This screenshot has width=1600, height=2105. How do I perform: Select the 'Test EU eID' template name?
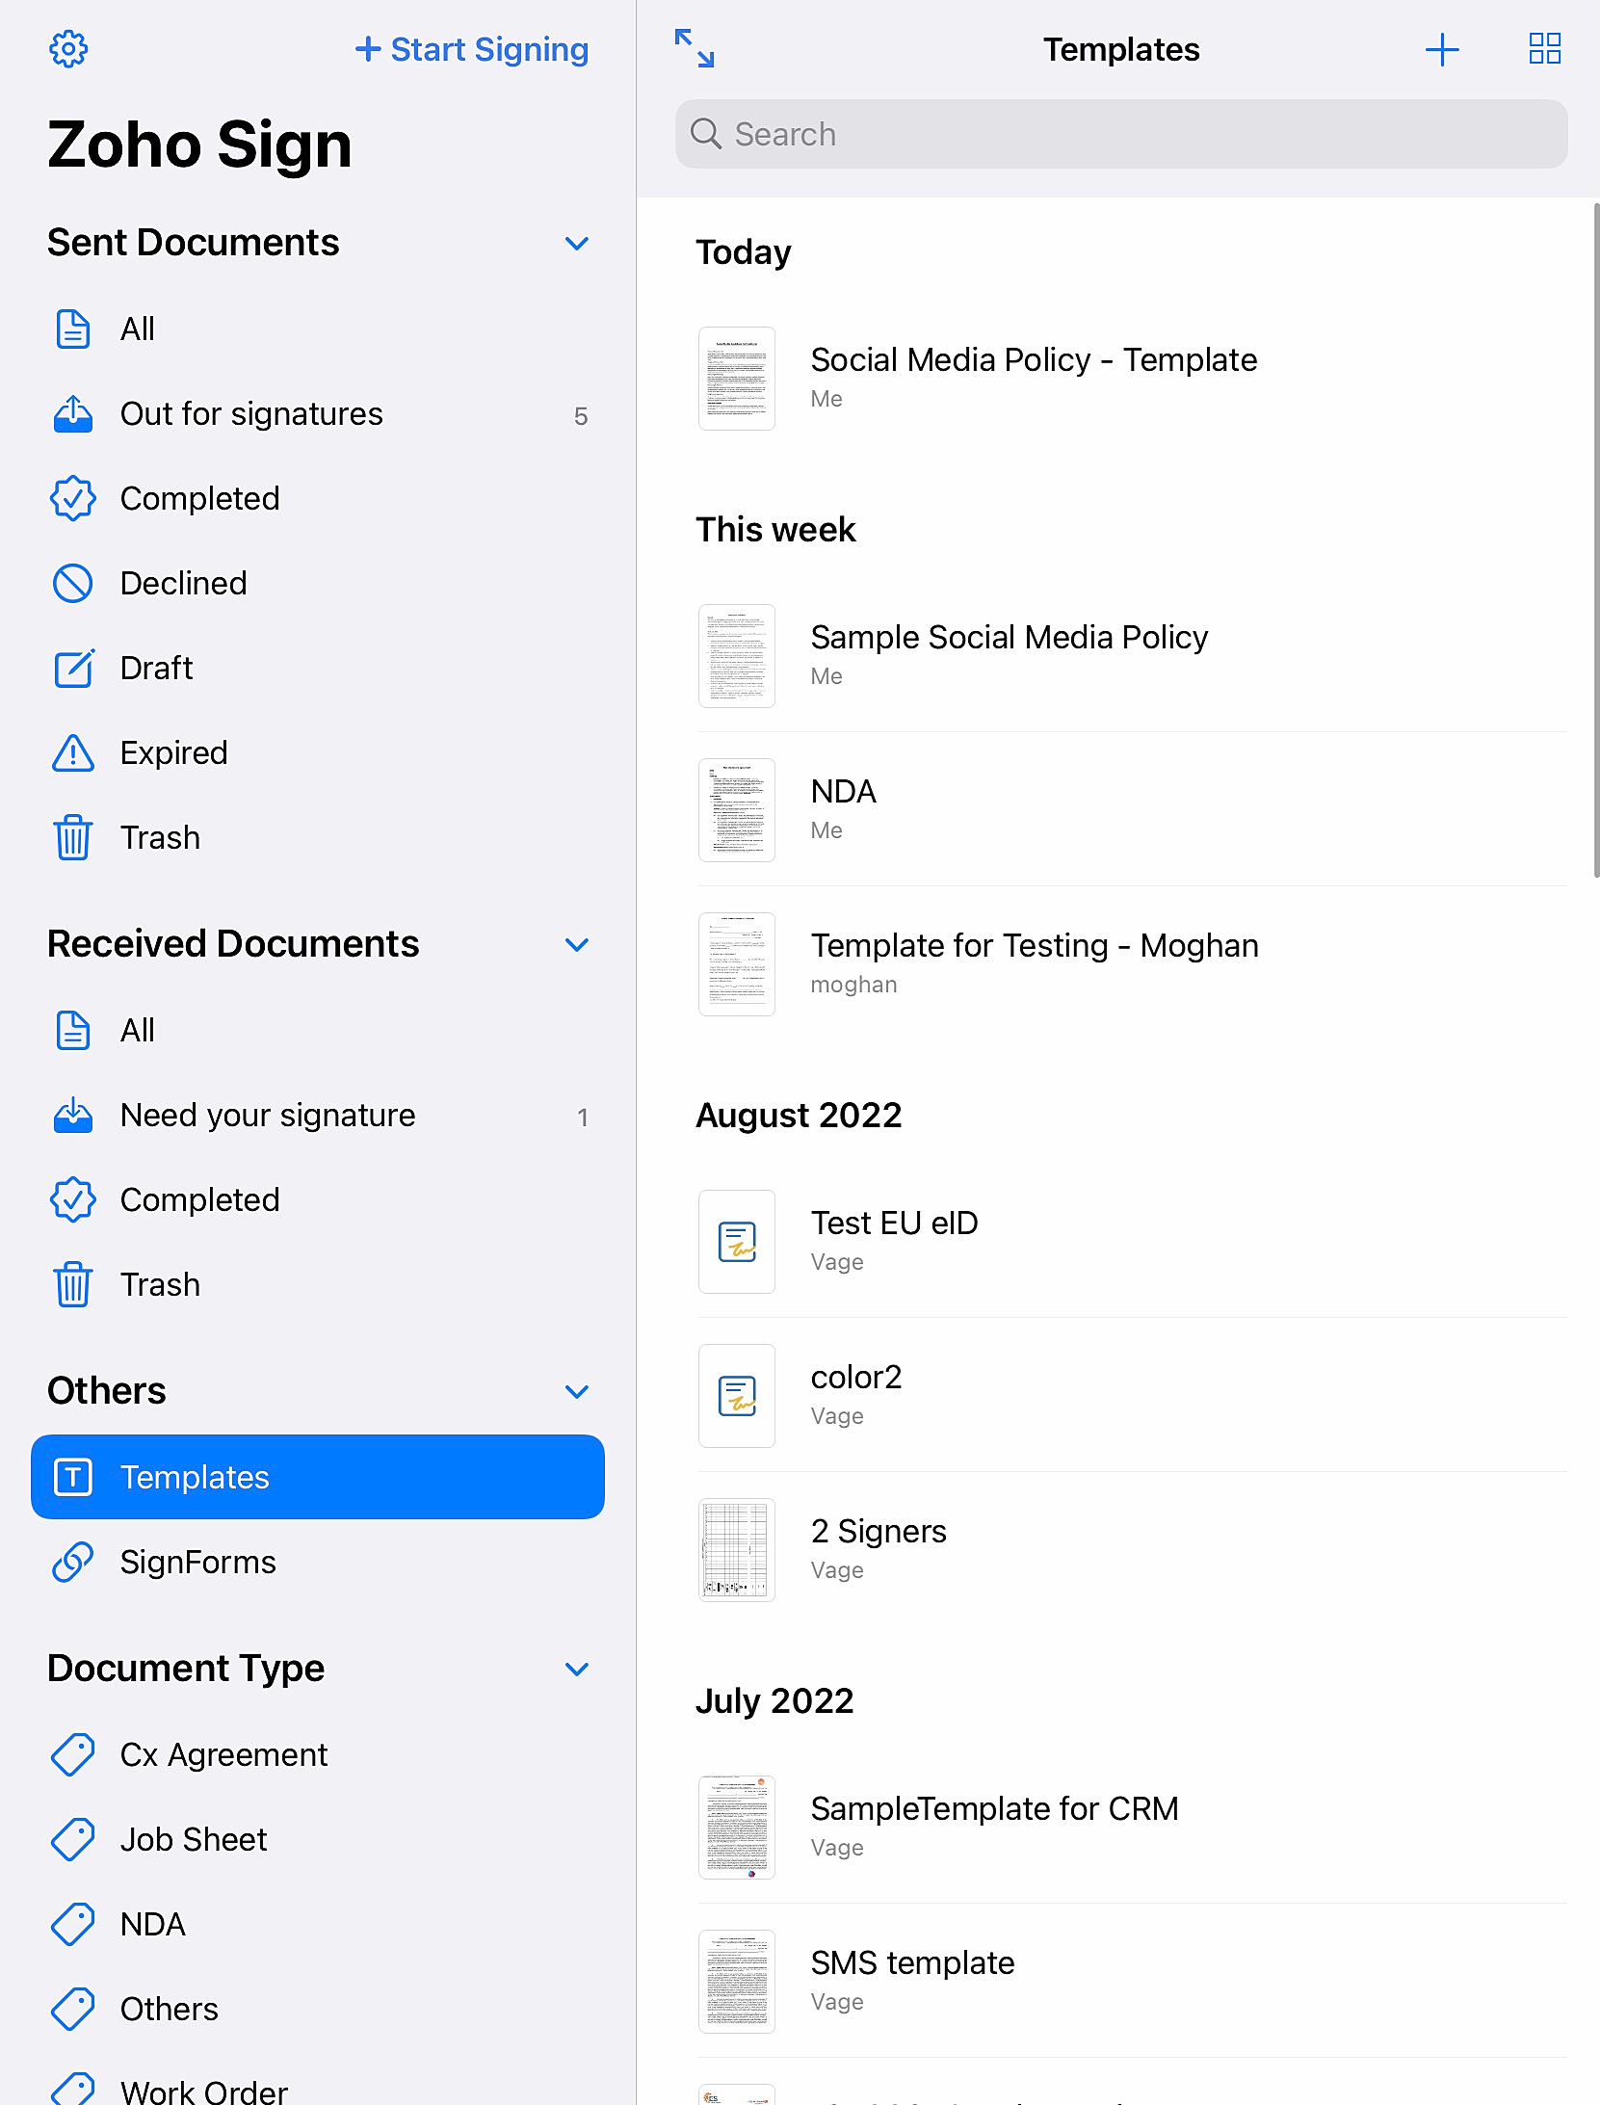tap(894, 1224)
